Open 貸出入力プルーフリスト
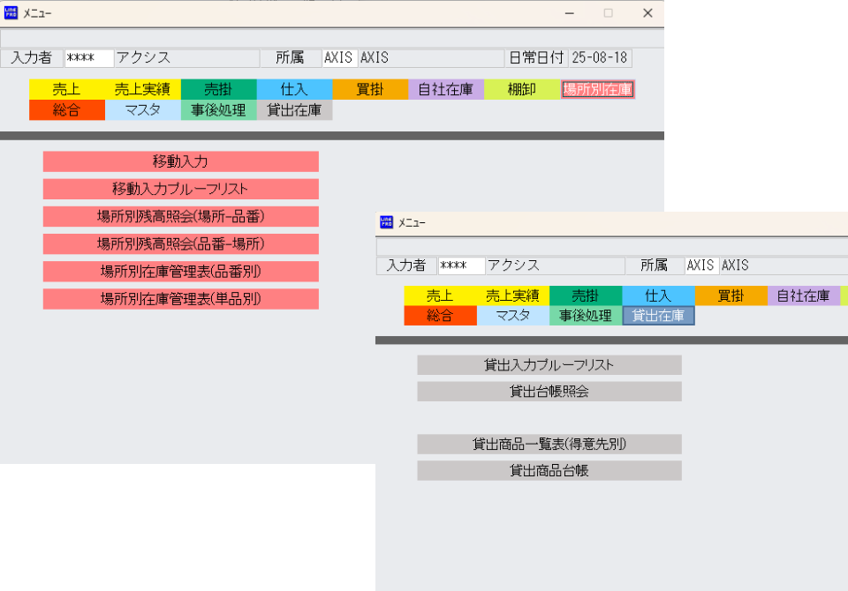The width and height of the screenshot is (848, 591). tap(549, 365)
